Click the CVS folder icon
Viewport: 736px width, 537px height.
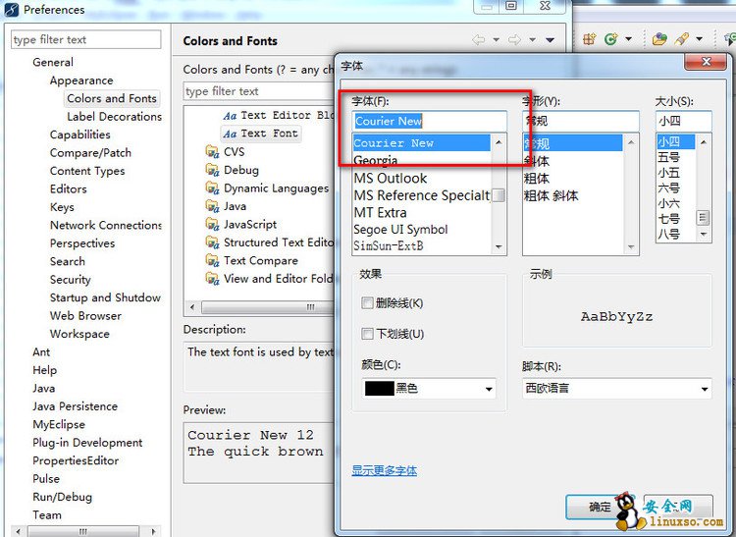pyautogui.click(x=213, y=151)
